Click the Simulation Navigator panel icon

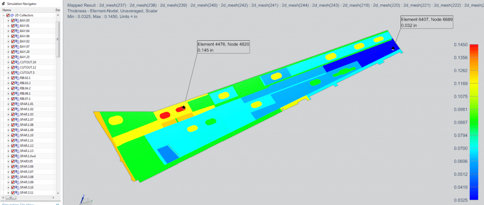point(3,3)
